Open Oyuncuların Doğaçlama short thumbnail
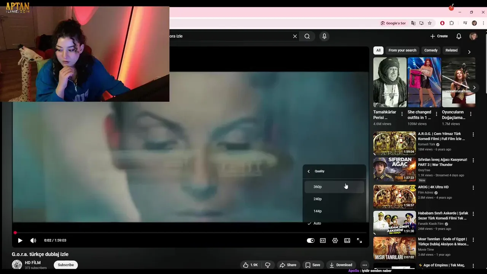Viewport: 487px width, 274px height. (458, 82)
